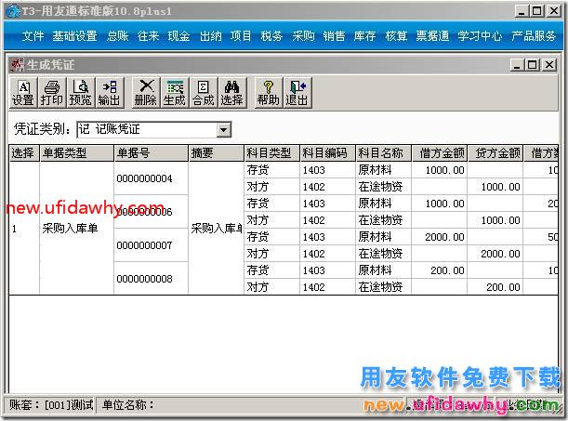
Task: Maximize the 生成凭证 inner window
Action: coord(533,65)
